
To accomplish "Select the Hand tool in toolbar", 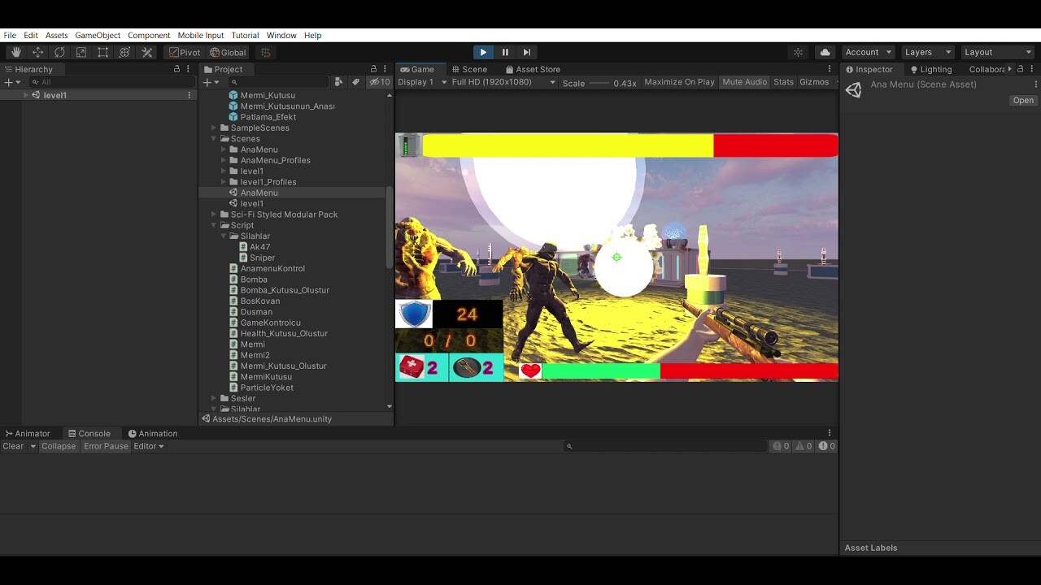I will coord(16,52).
